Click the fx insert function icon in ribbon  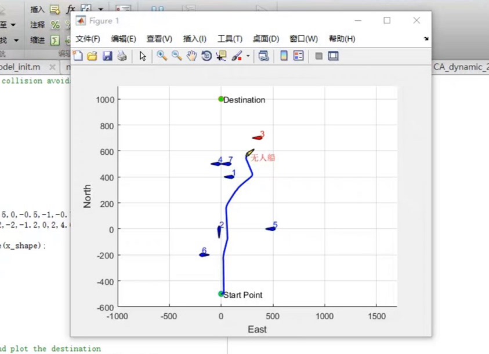[x=71, y=9]
